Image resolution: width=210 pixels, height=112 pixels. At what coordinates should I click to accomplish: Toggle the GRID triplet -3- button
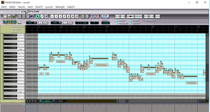[40, 23]
